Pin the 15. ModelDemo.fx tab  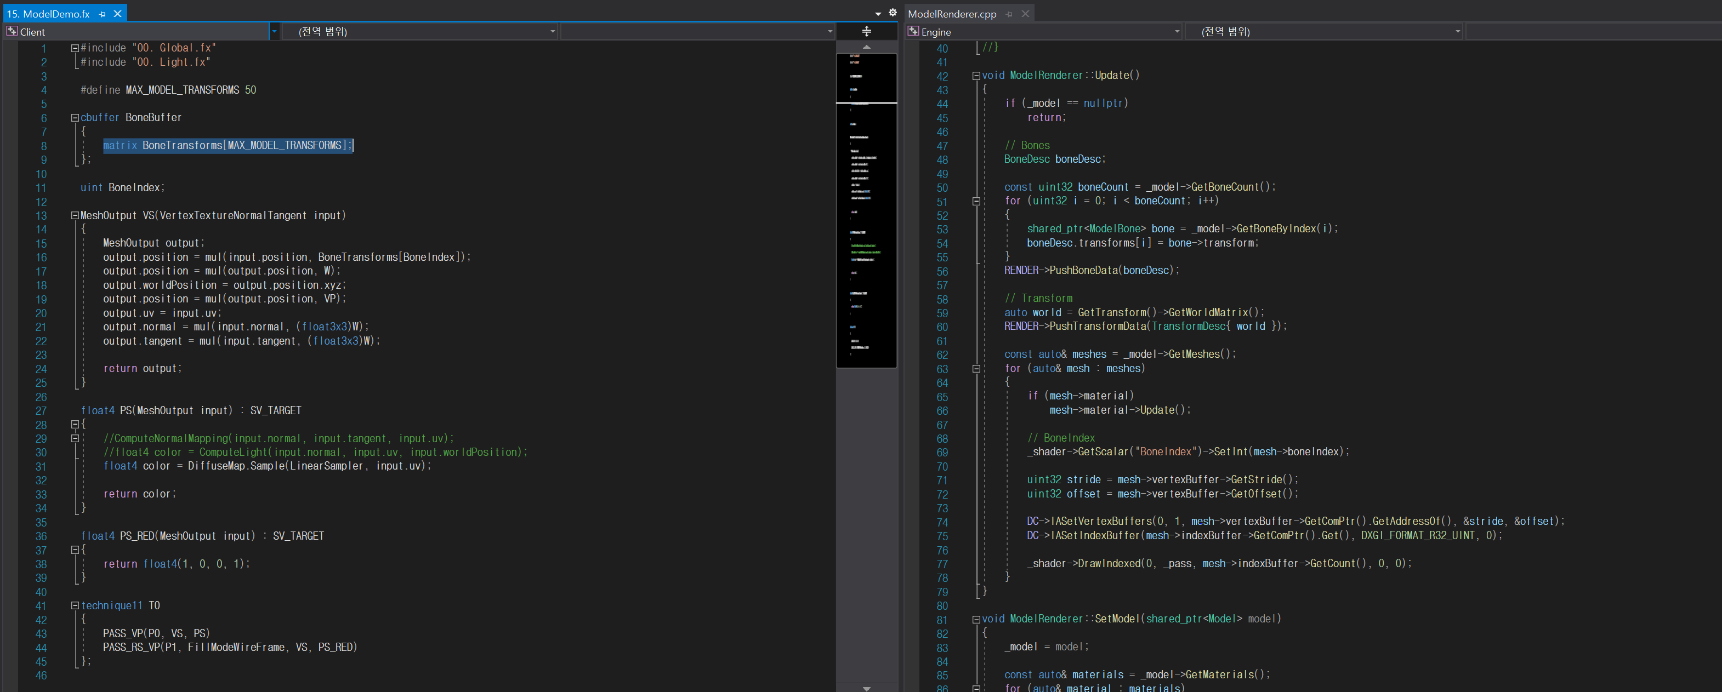tap(103, 14)
